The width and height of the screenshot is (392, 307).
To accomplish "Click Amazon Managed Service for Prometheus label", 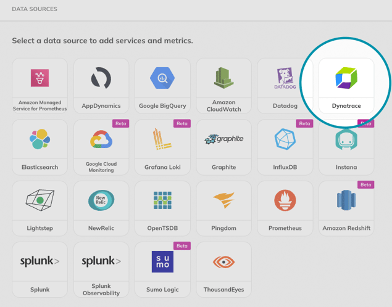I will 40,105.
